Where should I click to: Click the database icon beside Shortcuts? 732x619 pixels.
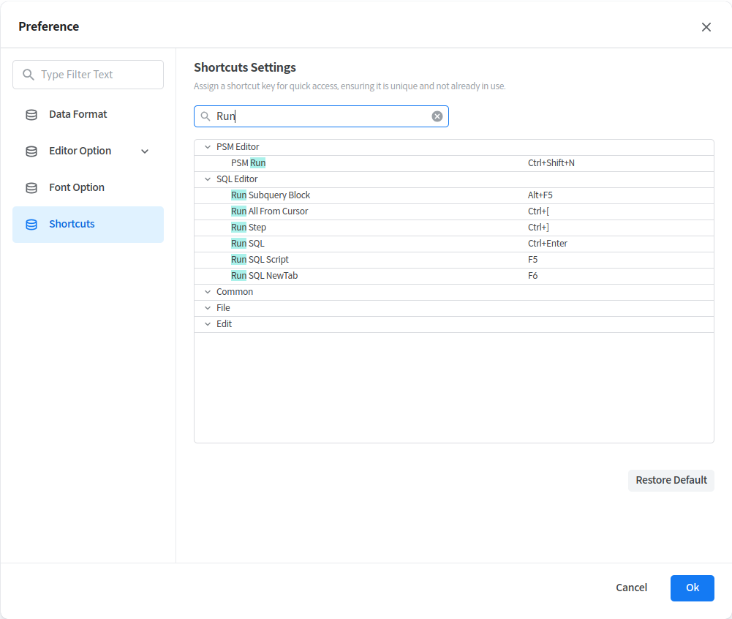tap(31, 225)
